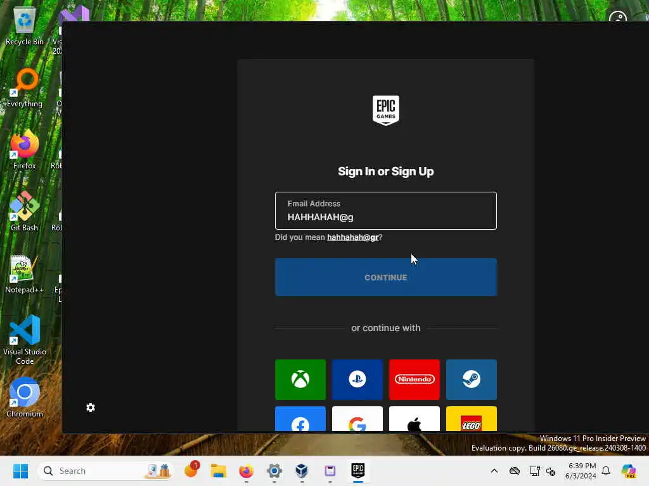Open Epic launcher settings gear
The width and height of the screenshot is (649, 486).
(91, 408)
